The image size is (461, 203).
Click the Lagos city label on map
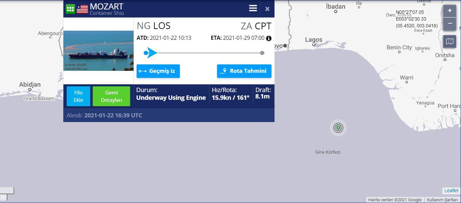(314, 39)
